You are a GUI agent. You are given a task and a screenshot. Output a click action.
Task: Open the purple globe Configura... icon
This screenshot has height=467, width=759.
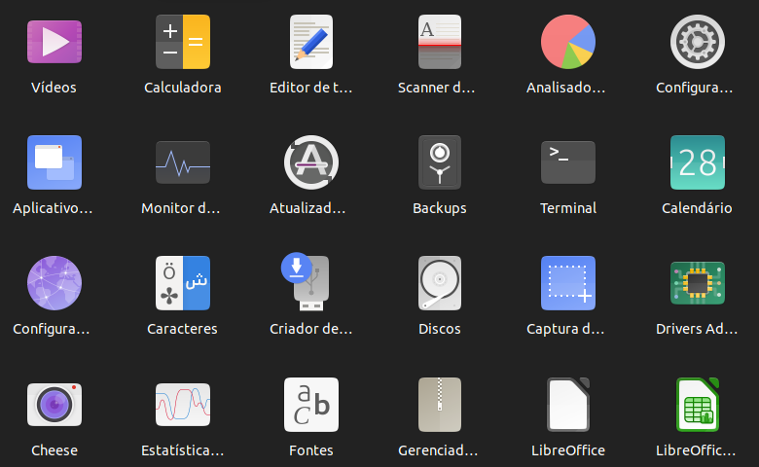pyautogui.click(x=54, y=283)
